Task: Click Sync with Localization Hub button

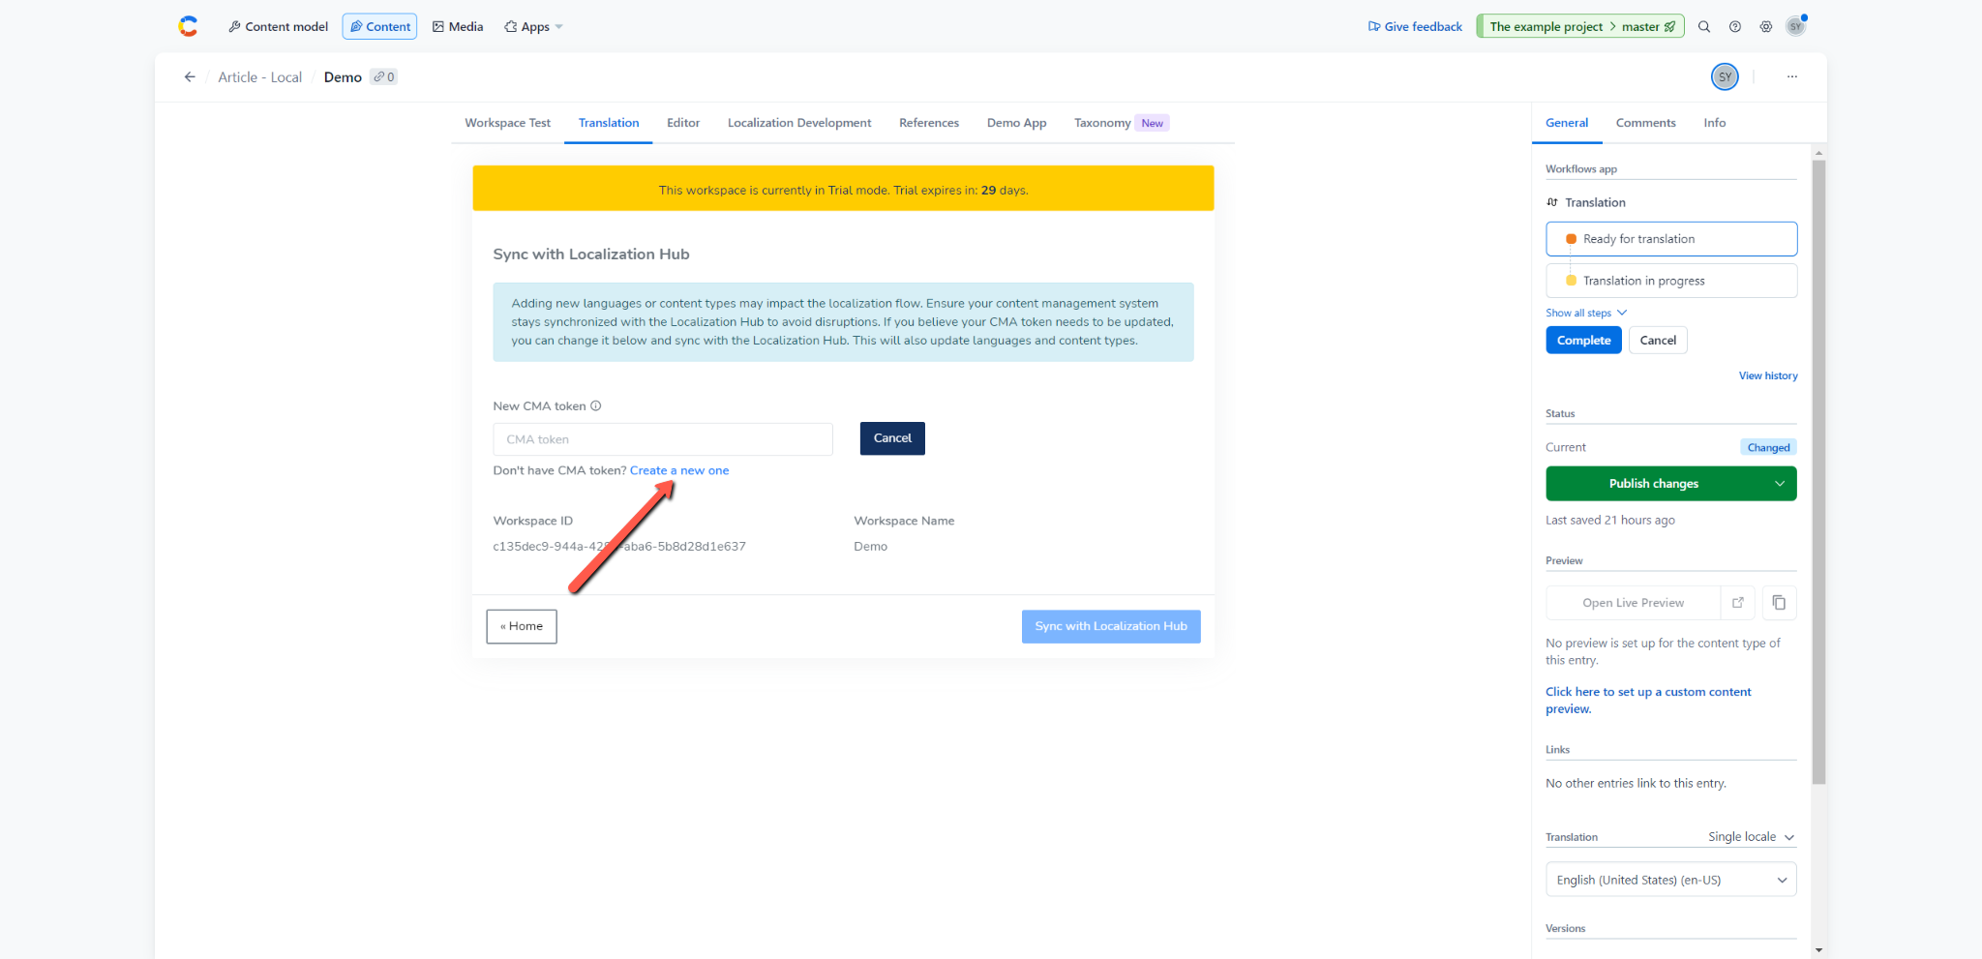Action: [x=1111, y=626]
